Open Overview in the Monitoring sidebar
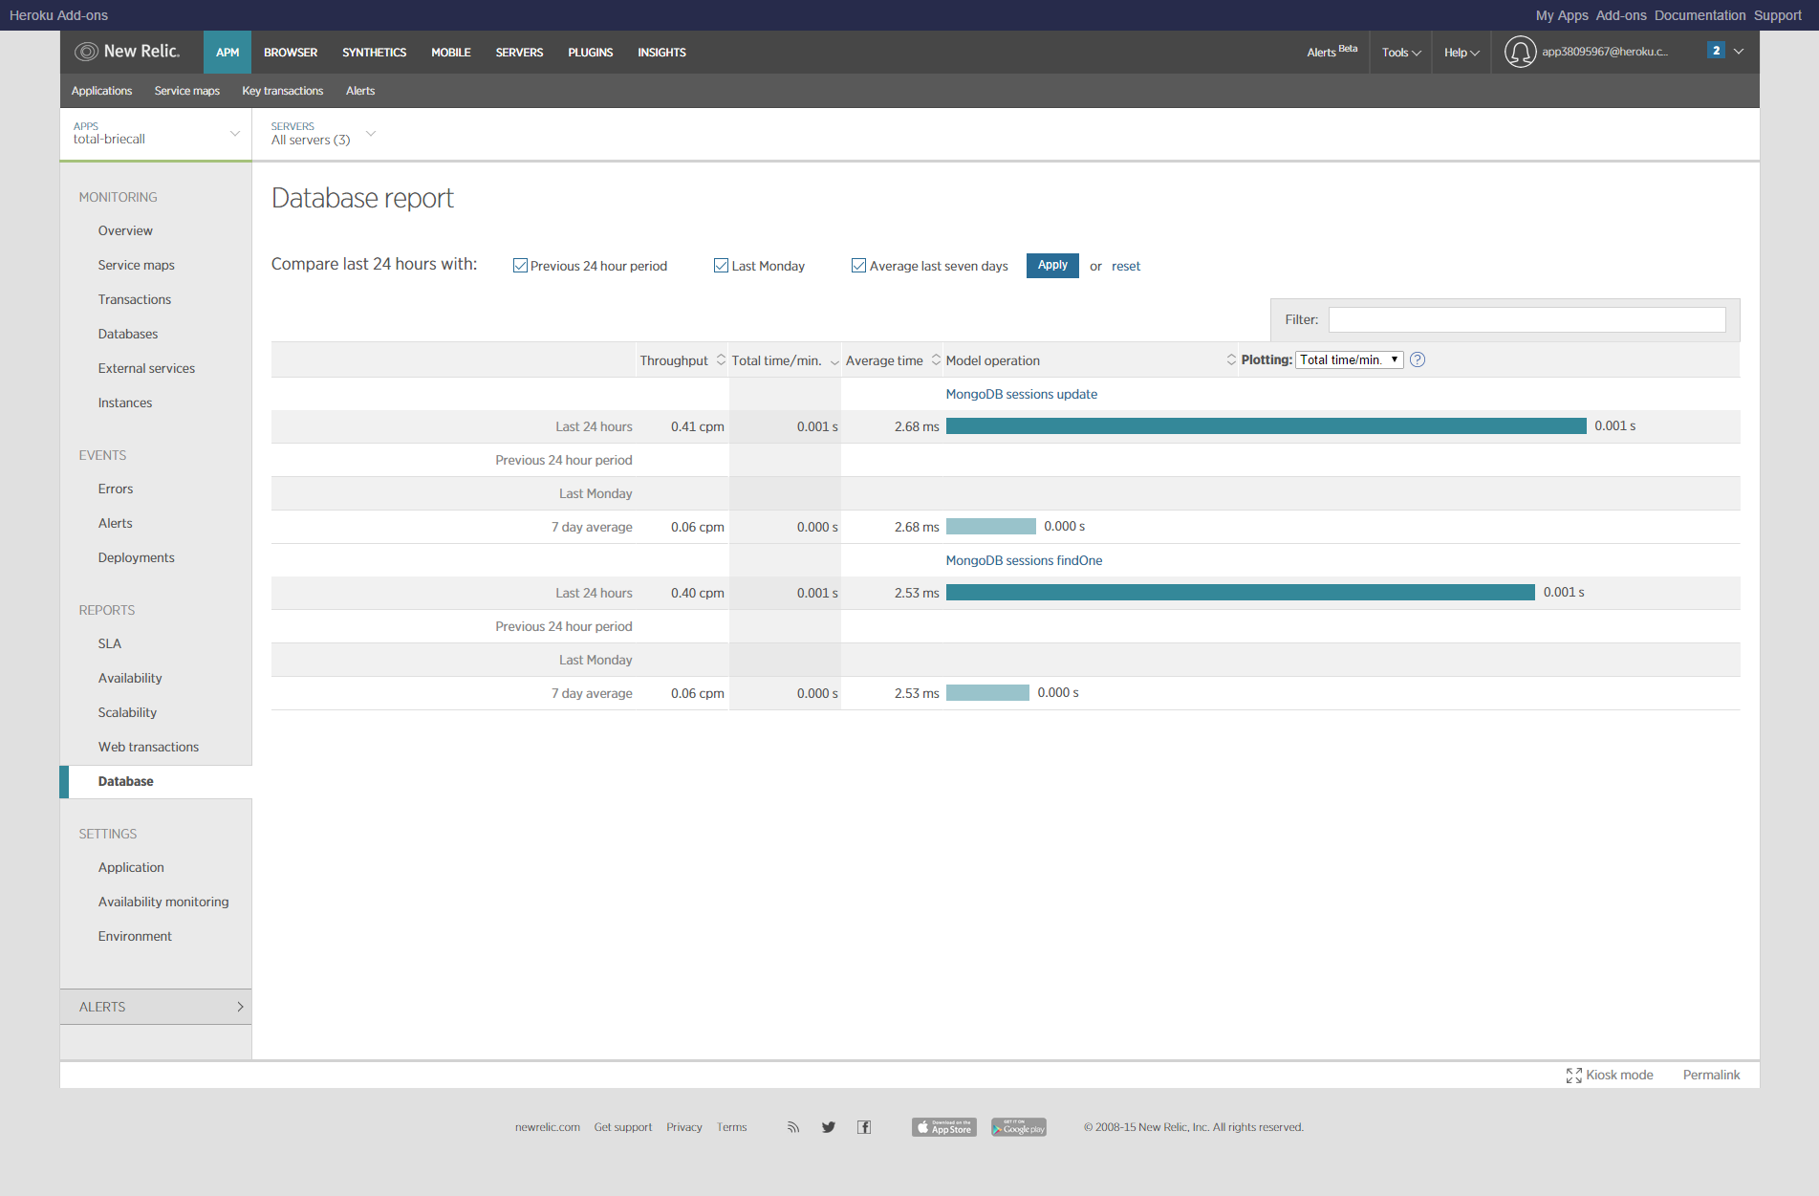The height and width of the screenshot is (1196, 1819). click(125, 230)
